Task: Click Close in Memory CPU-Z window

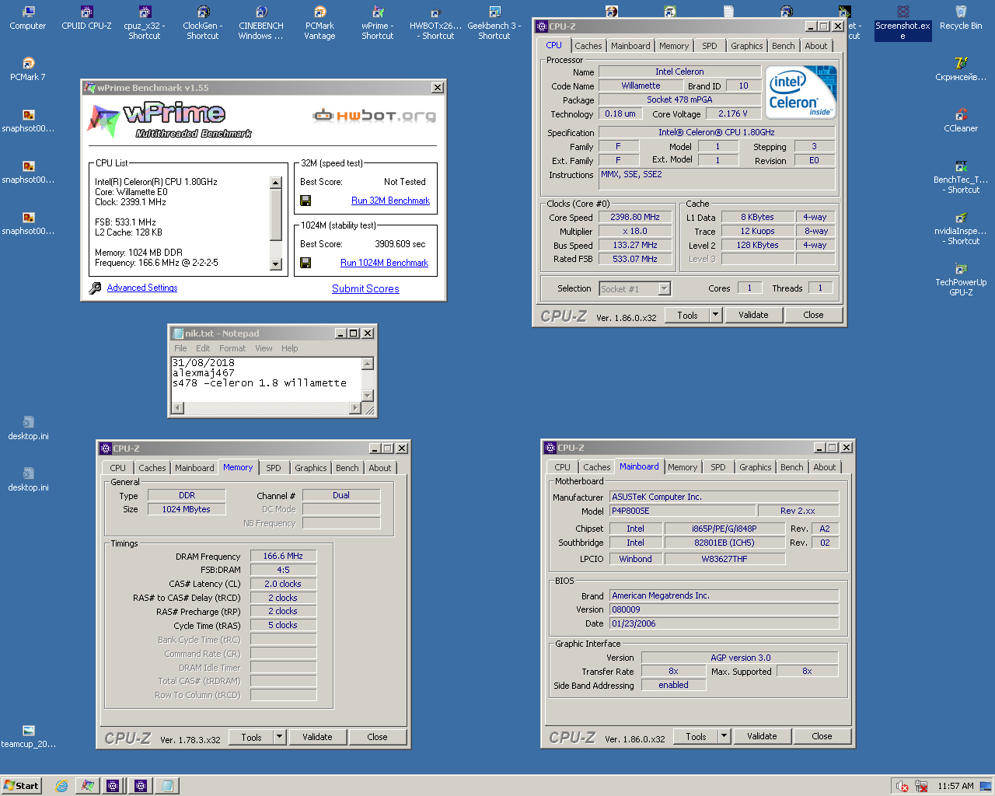Action: 377,737
